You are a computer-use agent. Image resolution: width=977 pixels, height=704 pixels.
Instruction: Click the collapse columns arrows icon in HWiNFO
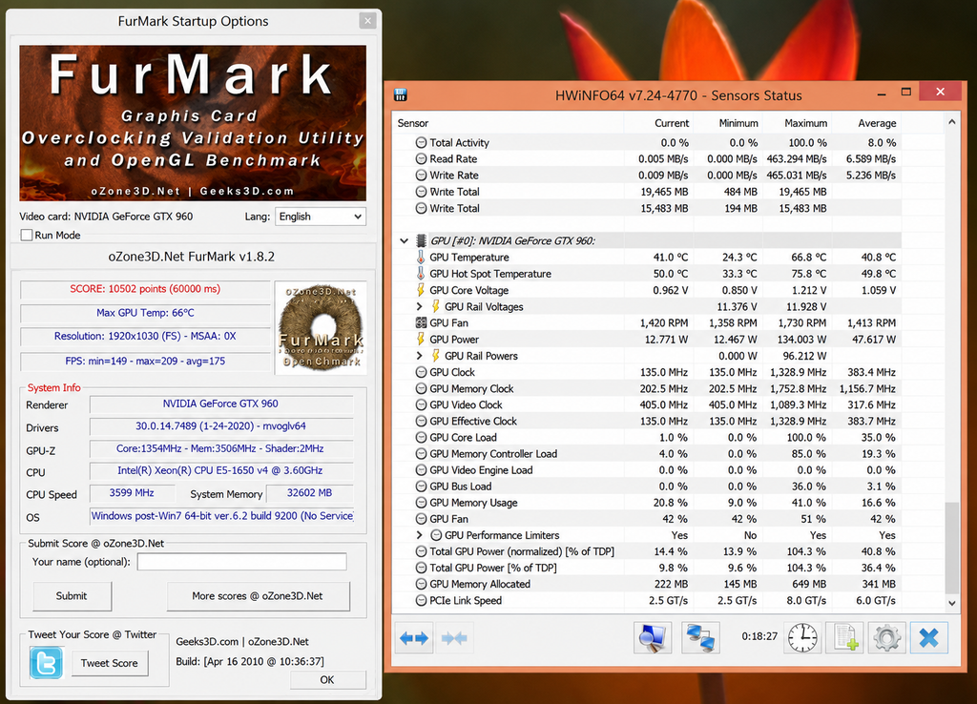click(x=453, y=638)
